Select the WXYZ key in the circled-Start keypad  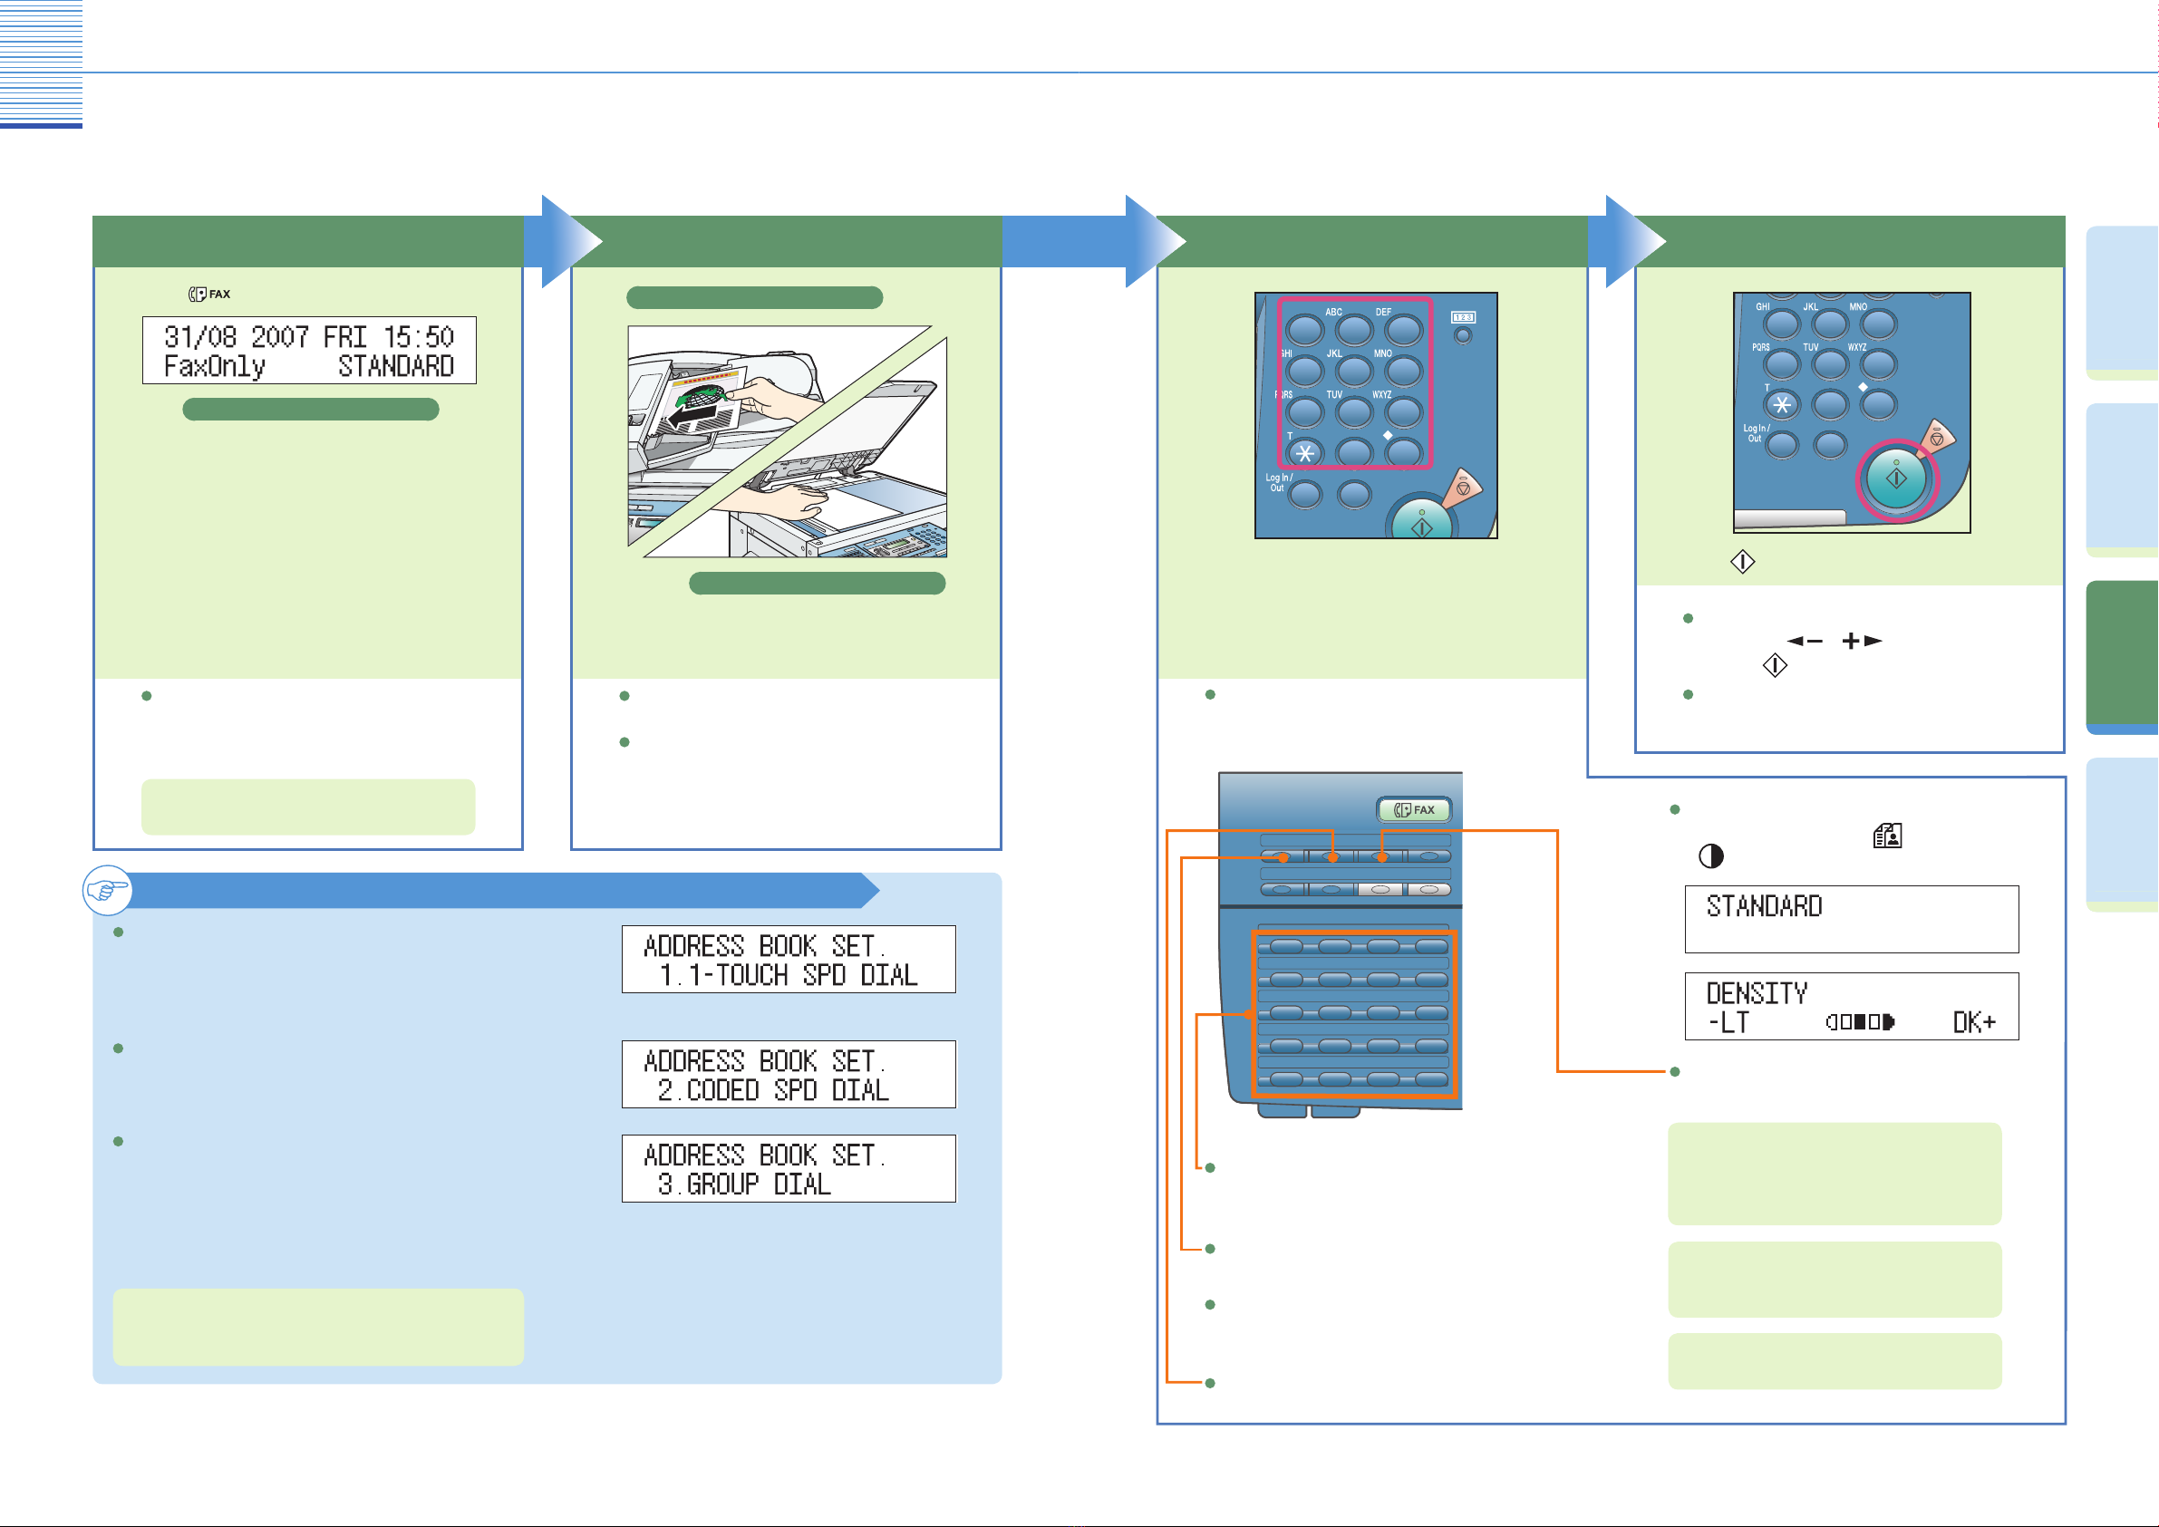click(1879, 365)
